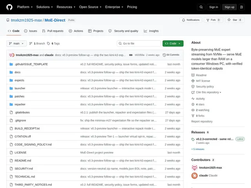Viewport: 251px width, 188px height.
Task: Click the claude contributor avatar
Action: pyautogui.click(x=195, y=175)
